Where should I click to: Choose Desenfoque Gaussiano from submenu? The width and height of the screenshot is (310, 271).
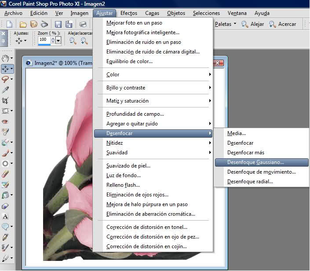(262, 162)
